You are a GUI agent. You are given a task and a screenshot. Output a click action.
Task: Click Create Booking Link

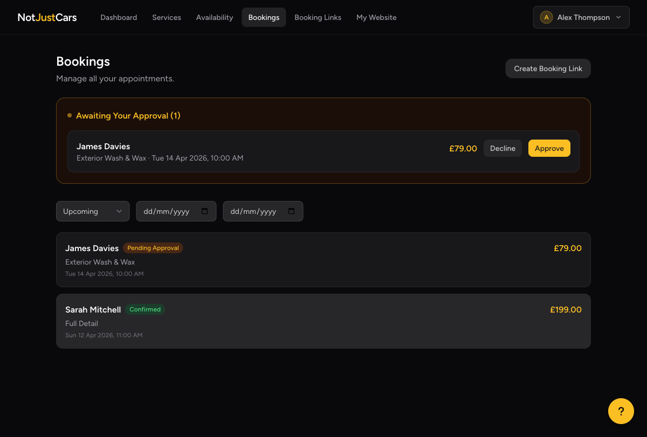coord(548,68)
